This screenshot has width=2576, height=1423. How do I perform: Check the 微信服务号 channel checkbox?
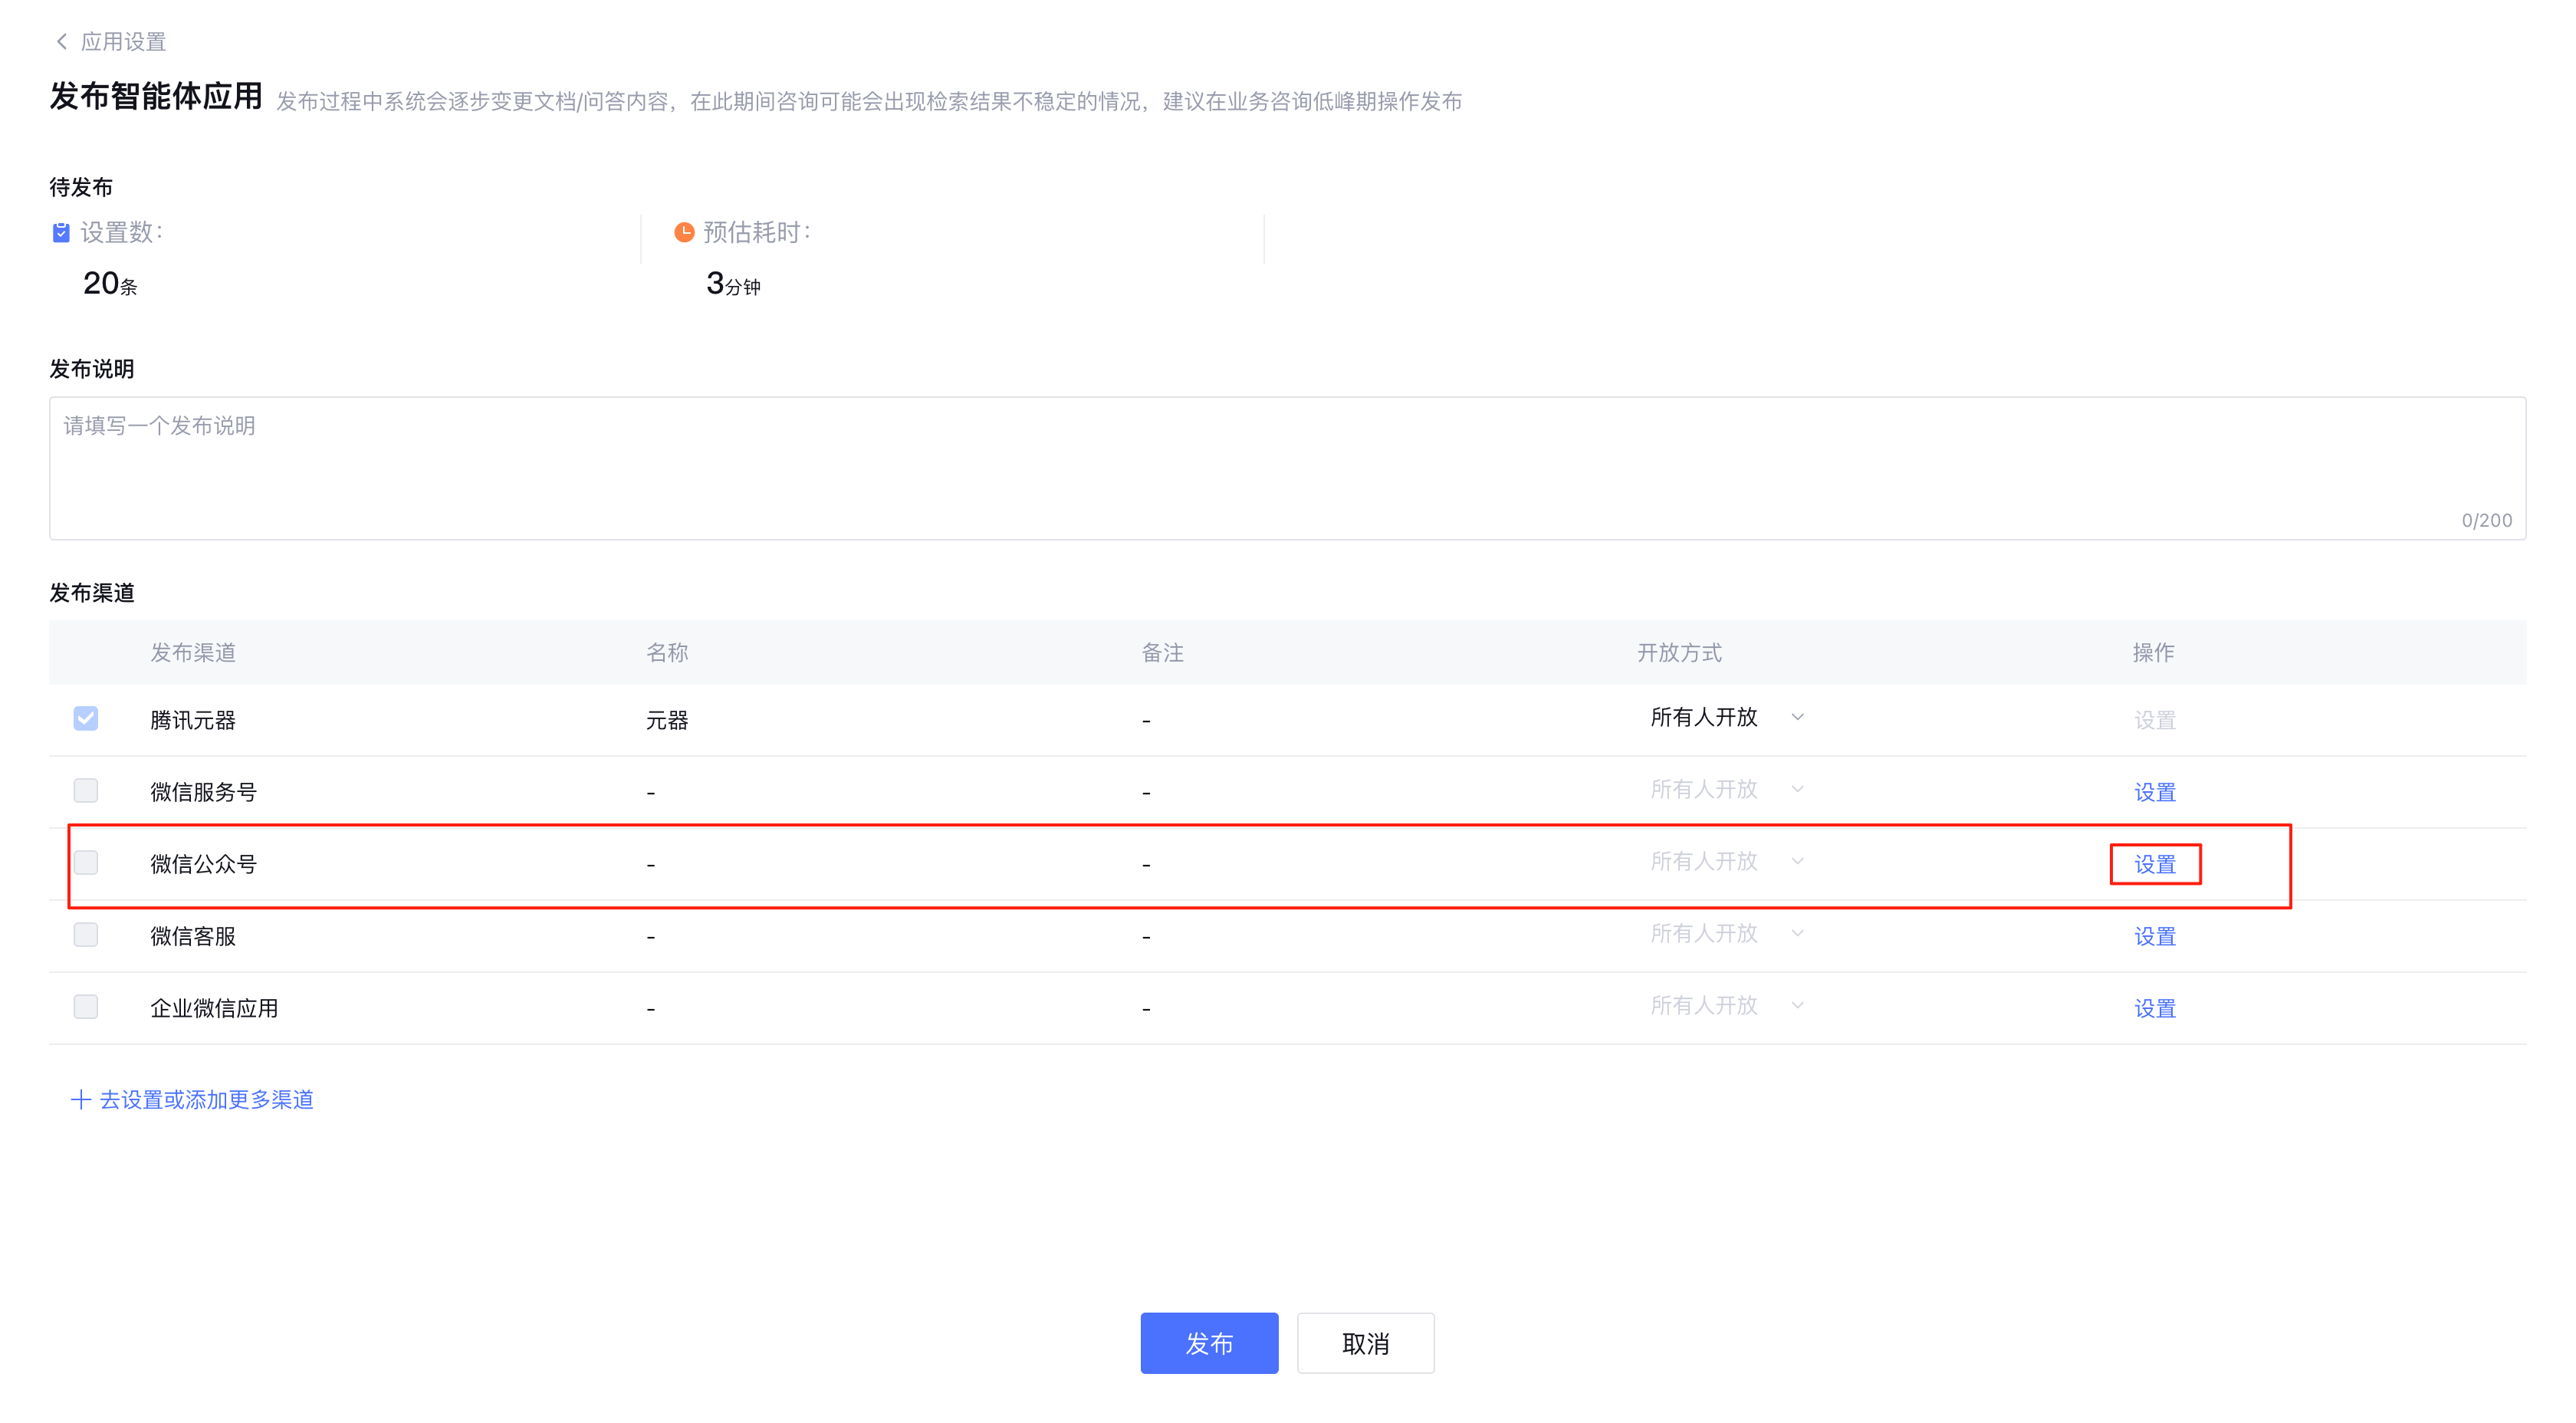86,790
